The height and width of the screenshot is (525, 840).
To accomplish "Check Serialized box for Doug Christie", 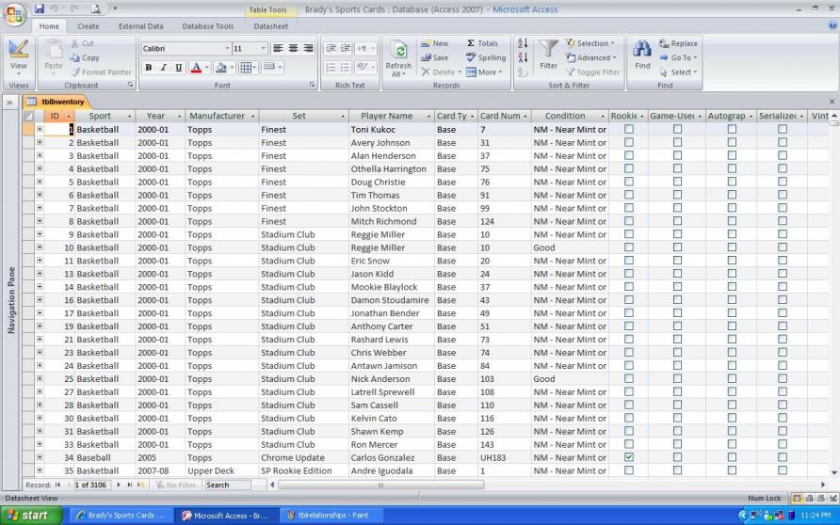I will point(783,182).
